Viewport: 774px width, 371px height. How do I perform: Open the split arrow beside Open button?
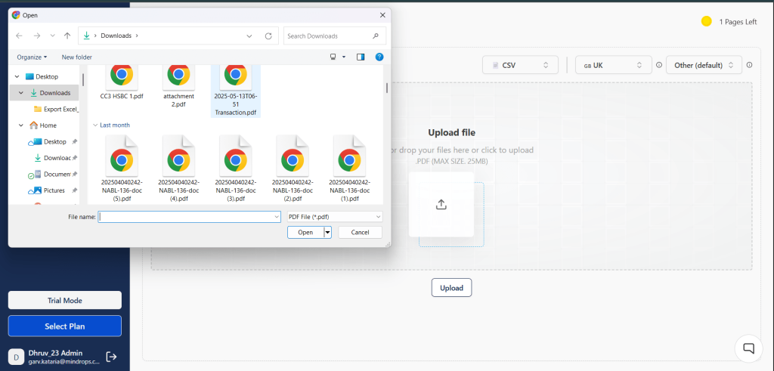pos(327,233)
